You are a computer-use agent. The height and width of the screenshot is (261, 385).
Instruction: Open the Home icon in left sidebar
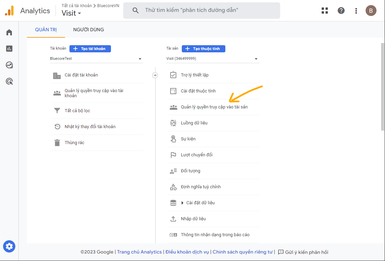coord(9,32)
